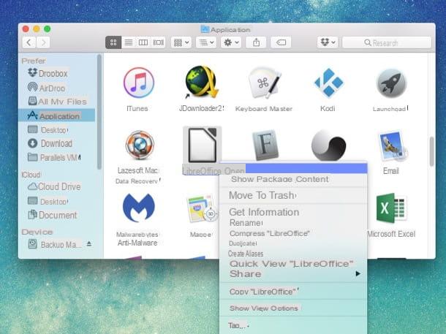Expand the Share submenu entry
446x334 pixels.
293,274
